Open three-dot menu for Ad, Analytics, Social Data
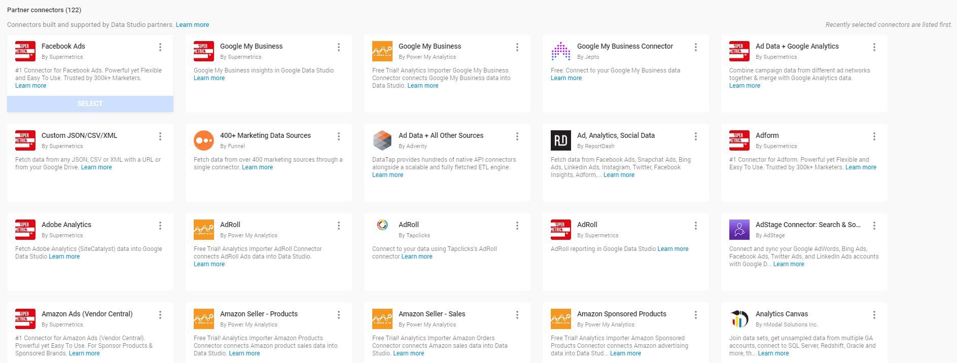 (x=696, y=136)
